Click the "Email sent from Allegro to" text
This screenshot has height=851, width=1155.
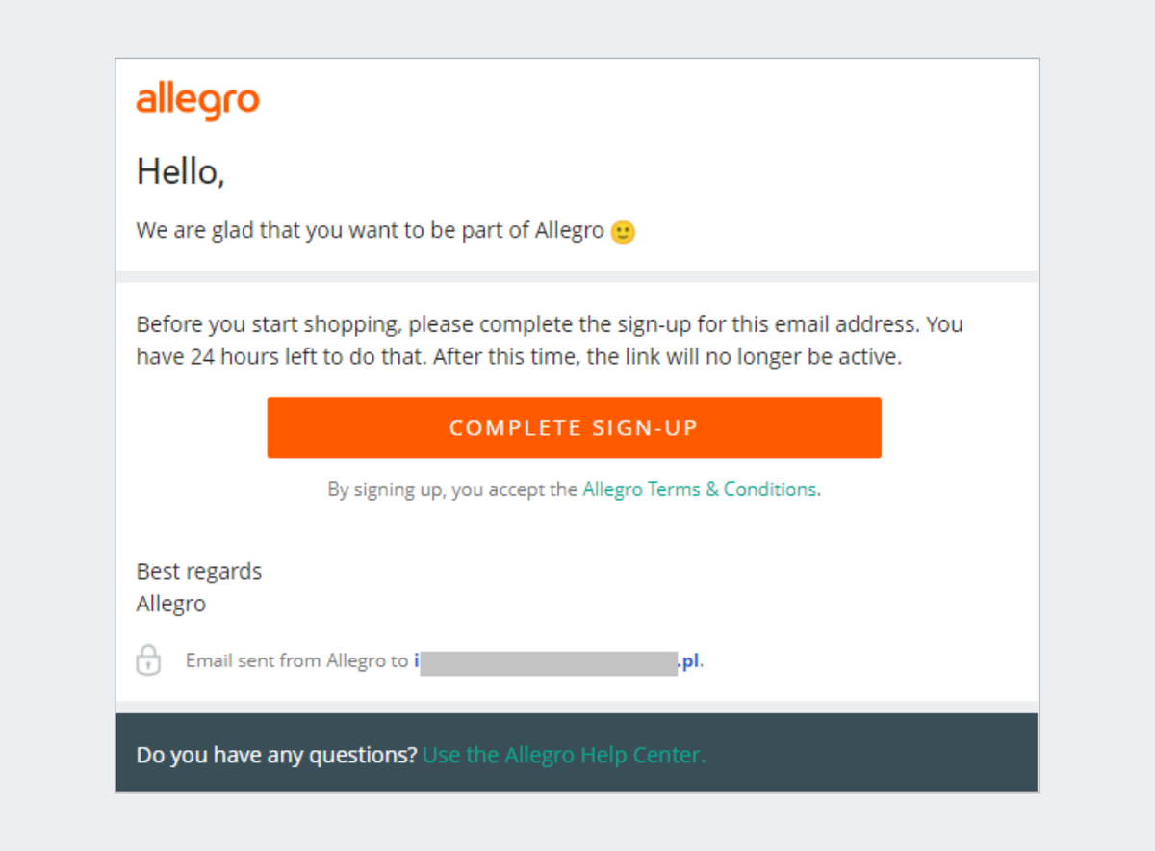[x=297, y=661]
